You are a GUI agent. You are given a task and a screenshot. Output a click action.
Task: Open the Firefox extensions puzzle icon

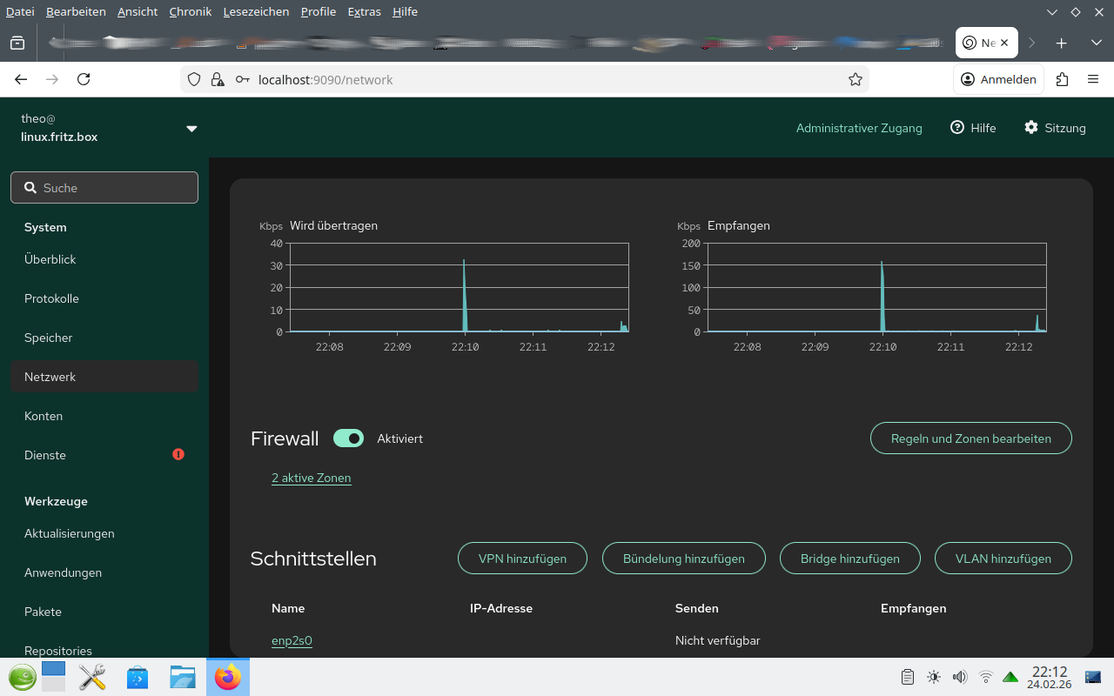coord(1062,79)
